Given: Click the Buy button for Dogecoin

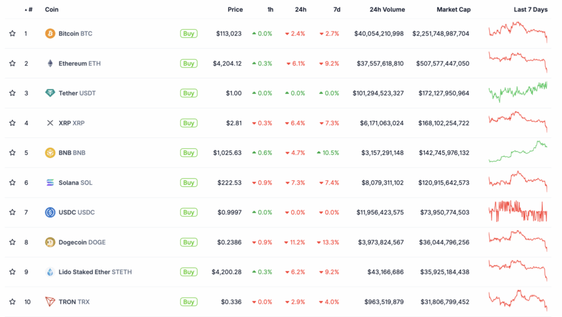Looking at the screenshot, I should [x=189, y=242].
